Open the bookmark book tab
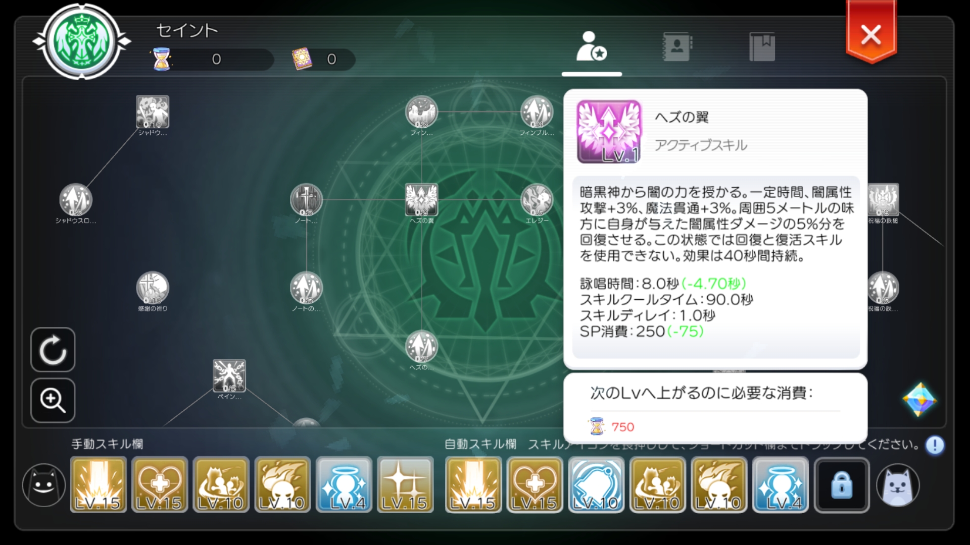970x545 pixels. (762, 46)
